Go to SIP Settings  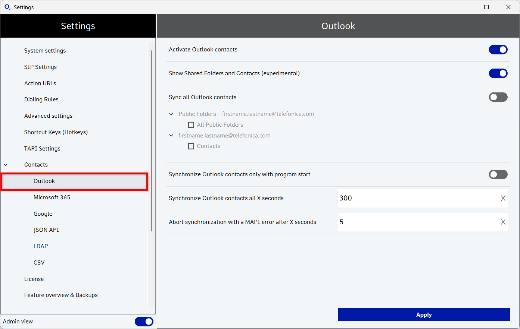pos(40,67)
